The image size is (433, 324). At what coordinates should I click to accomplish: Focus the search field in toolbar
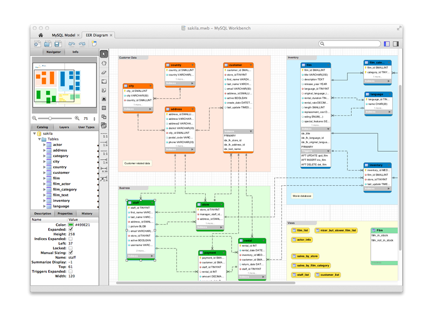(350, 44)
